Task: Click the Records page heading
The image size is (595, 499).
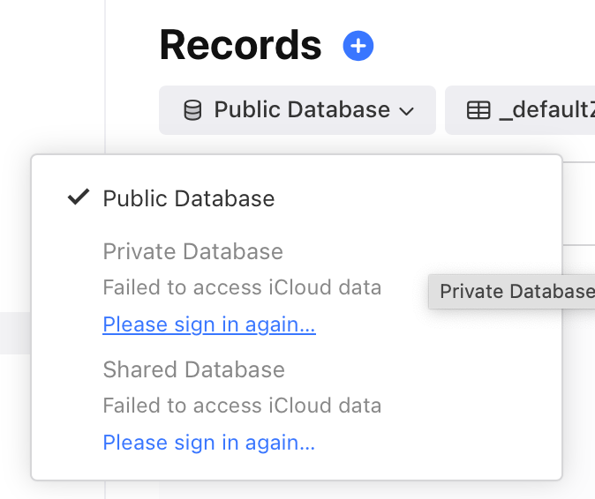Action: [241, 46]
